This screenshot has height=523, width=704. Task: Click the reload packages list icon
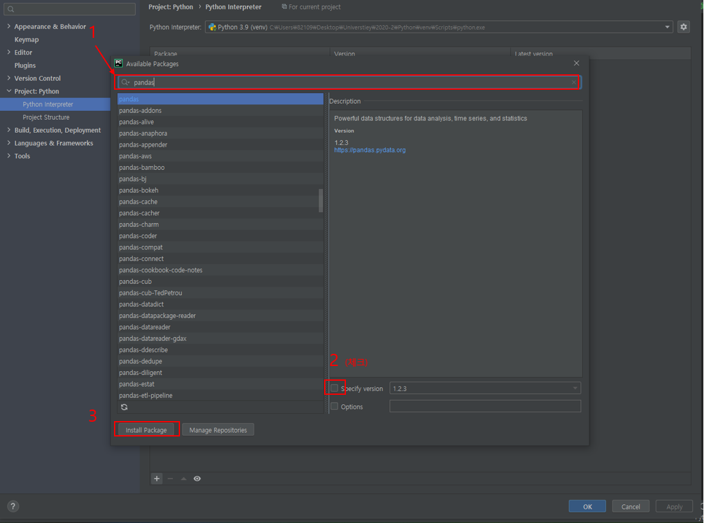124,407
